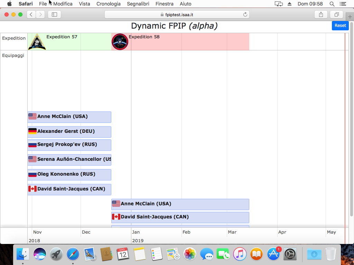Screen dimensions: 354x265
Task: Open the tab overview icon
Action: tap(336, 14)
